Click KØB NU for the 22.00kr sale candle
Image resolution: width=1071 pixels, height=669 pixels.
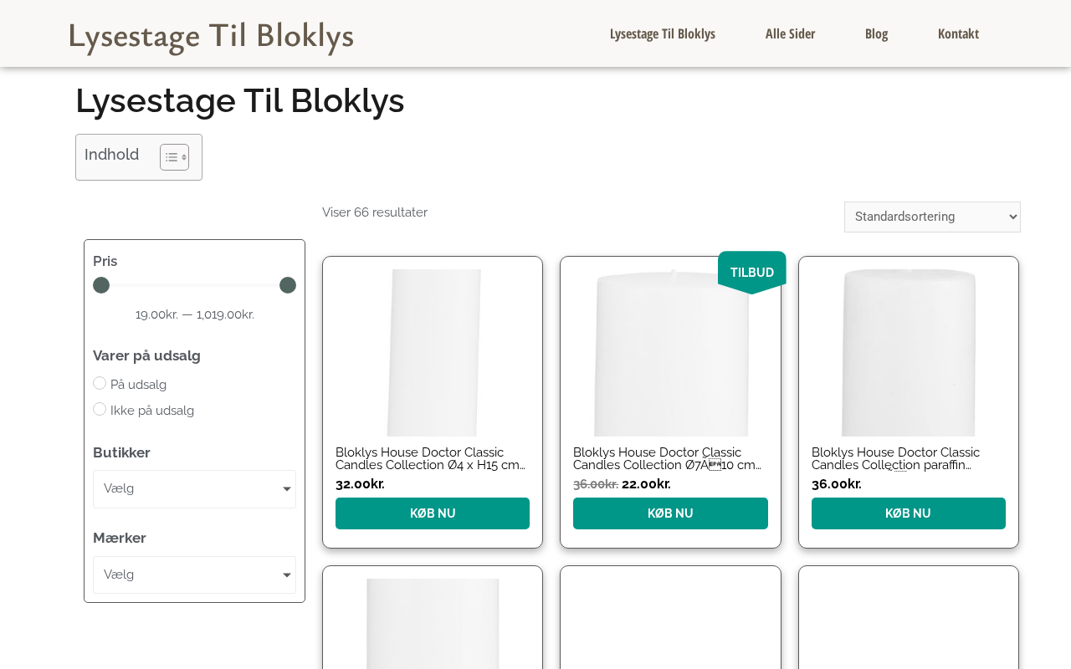pos(670,513)
